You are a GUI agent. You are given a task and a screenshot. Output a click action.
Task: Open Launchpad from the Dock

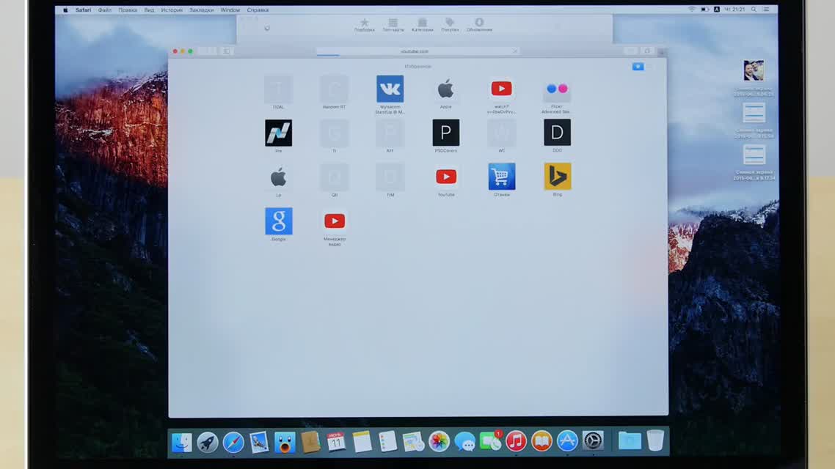coord(207,442)
